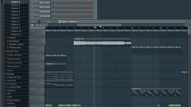
Task: Toggle Track 4 mute dot in playlist
Action: coord(44,61)
